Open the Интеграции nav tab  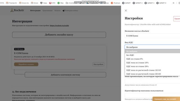click(35, 11)
